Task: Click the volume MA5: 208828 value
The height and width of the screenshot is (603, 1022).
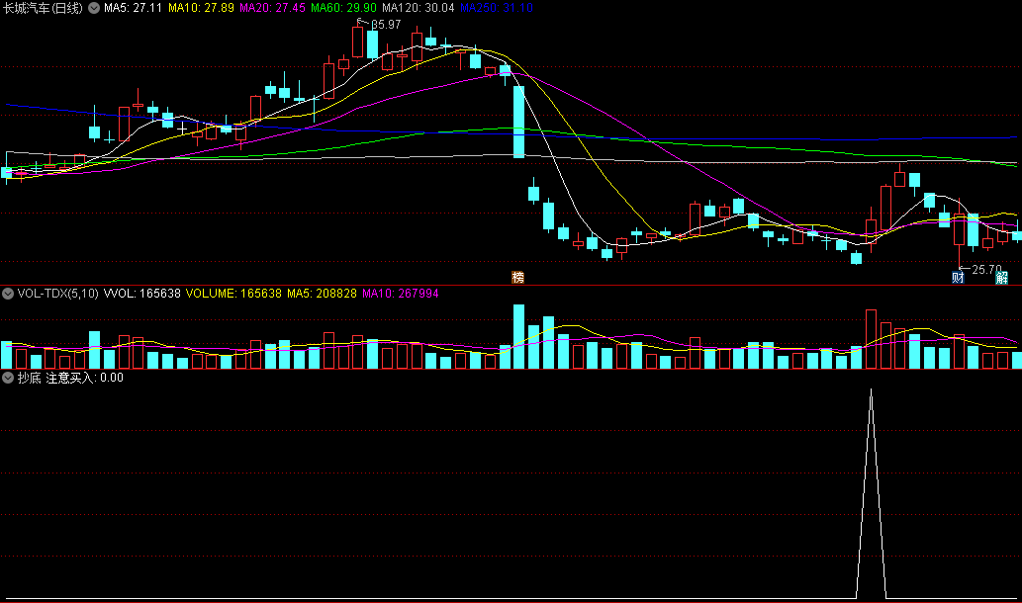Action: [x=322, y=294]
